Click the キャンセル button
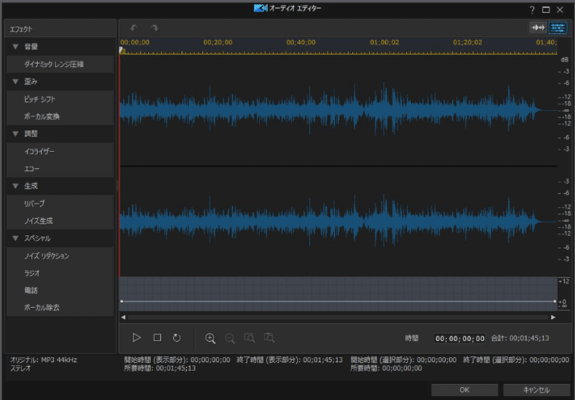Image resolution: width=575 pixels, height=400 pixels. click(536, 390)
